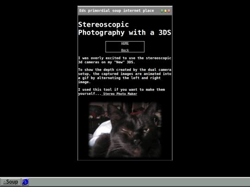Click the yellow window button in the titlebar
Viewport: 250px width, 187px height.
coord(165,11)
